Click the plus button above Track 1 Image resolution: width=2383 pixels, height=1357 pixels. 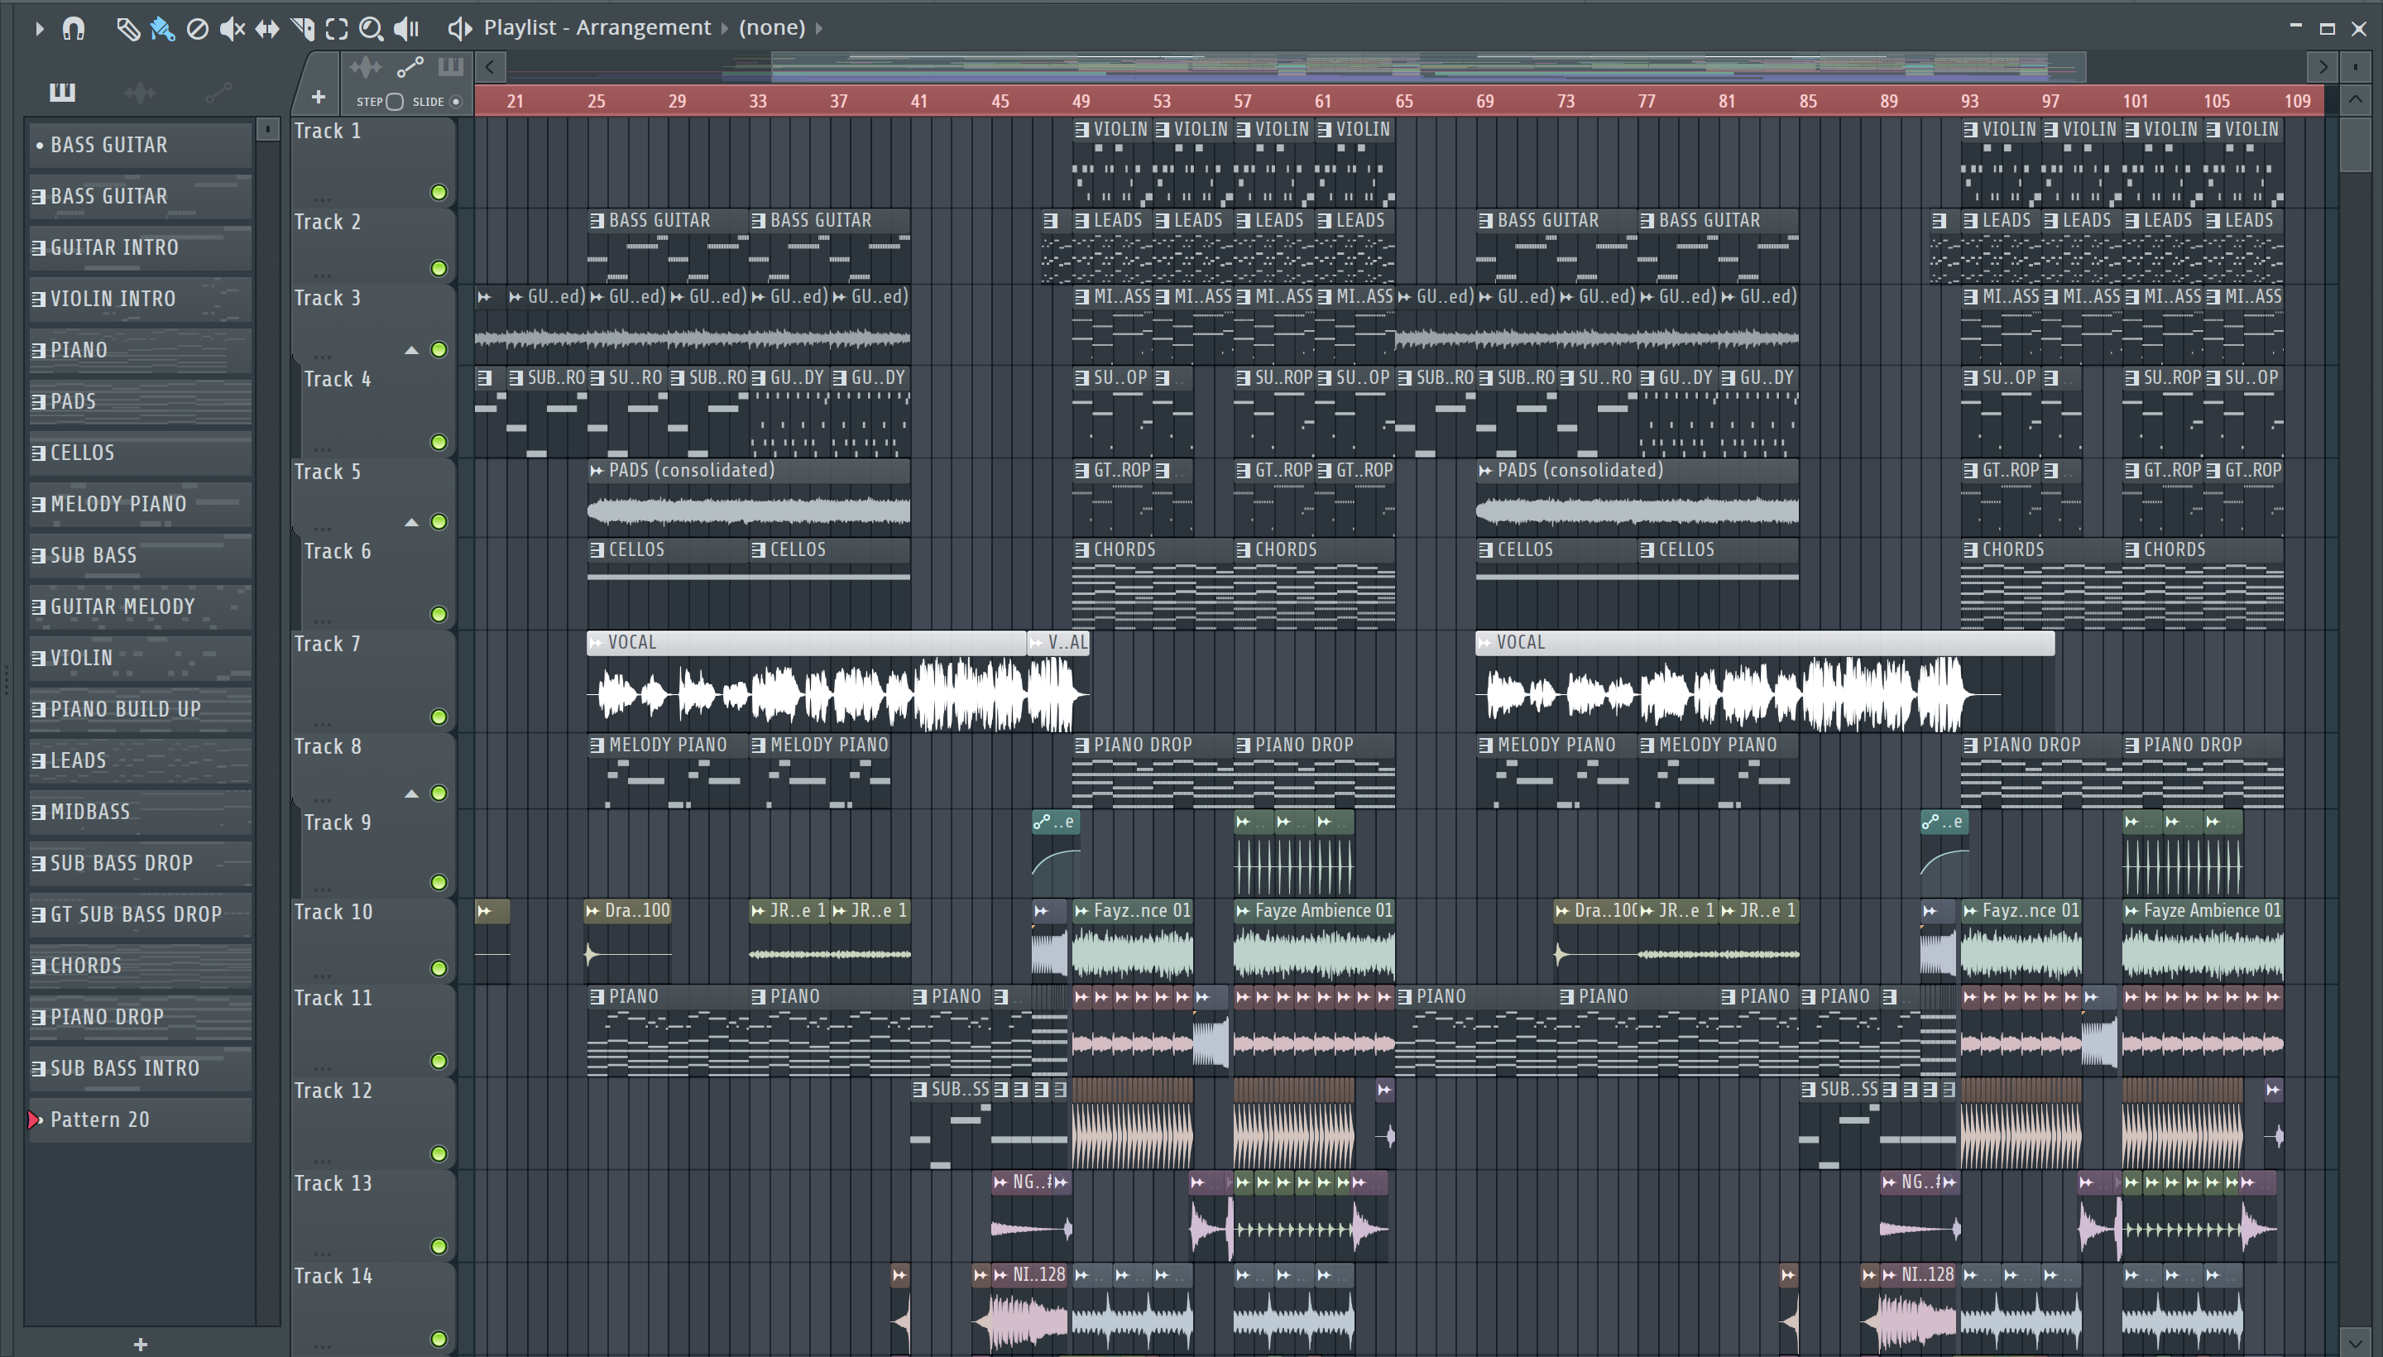point(318,97)
